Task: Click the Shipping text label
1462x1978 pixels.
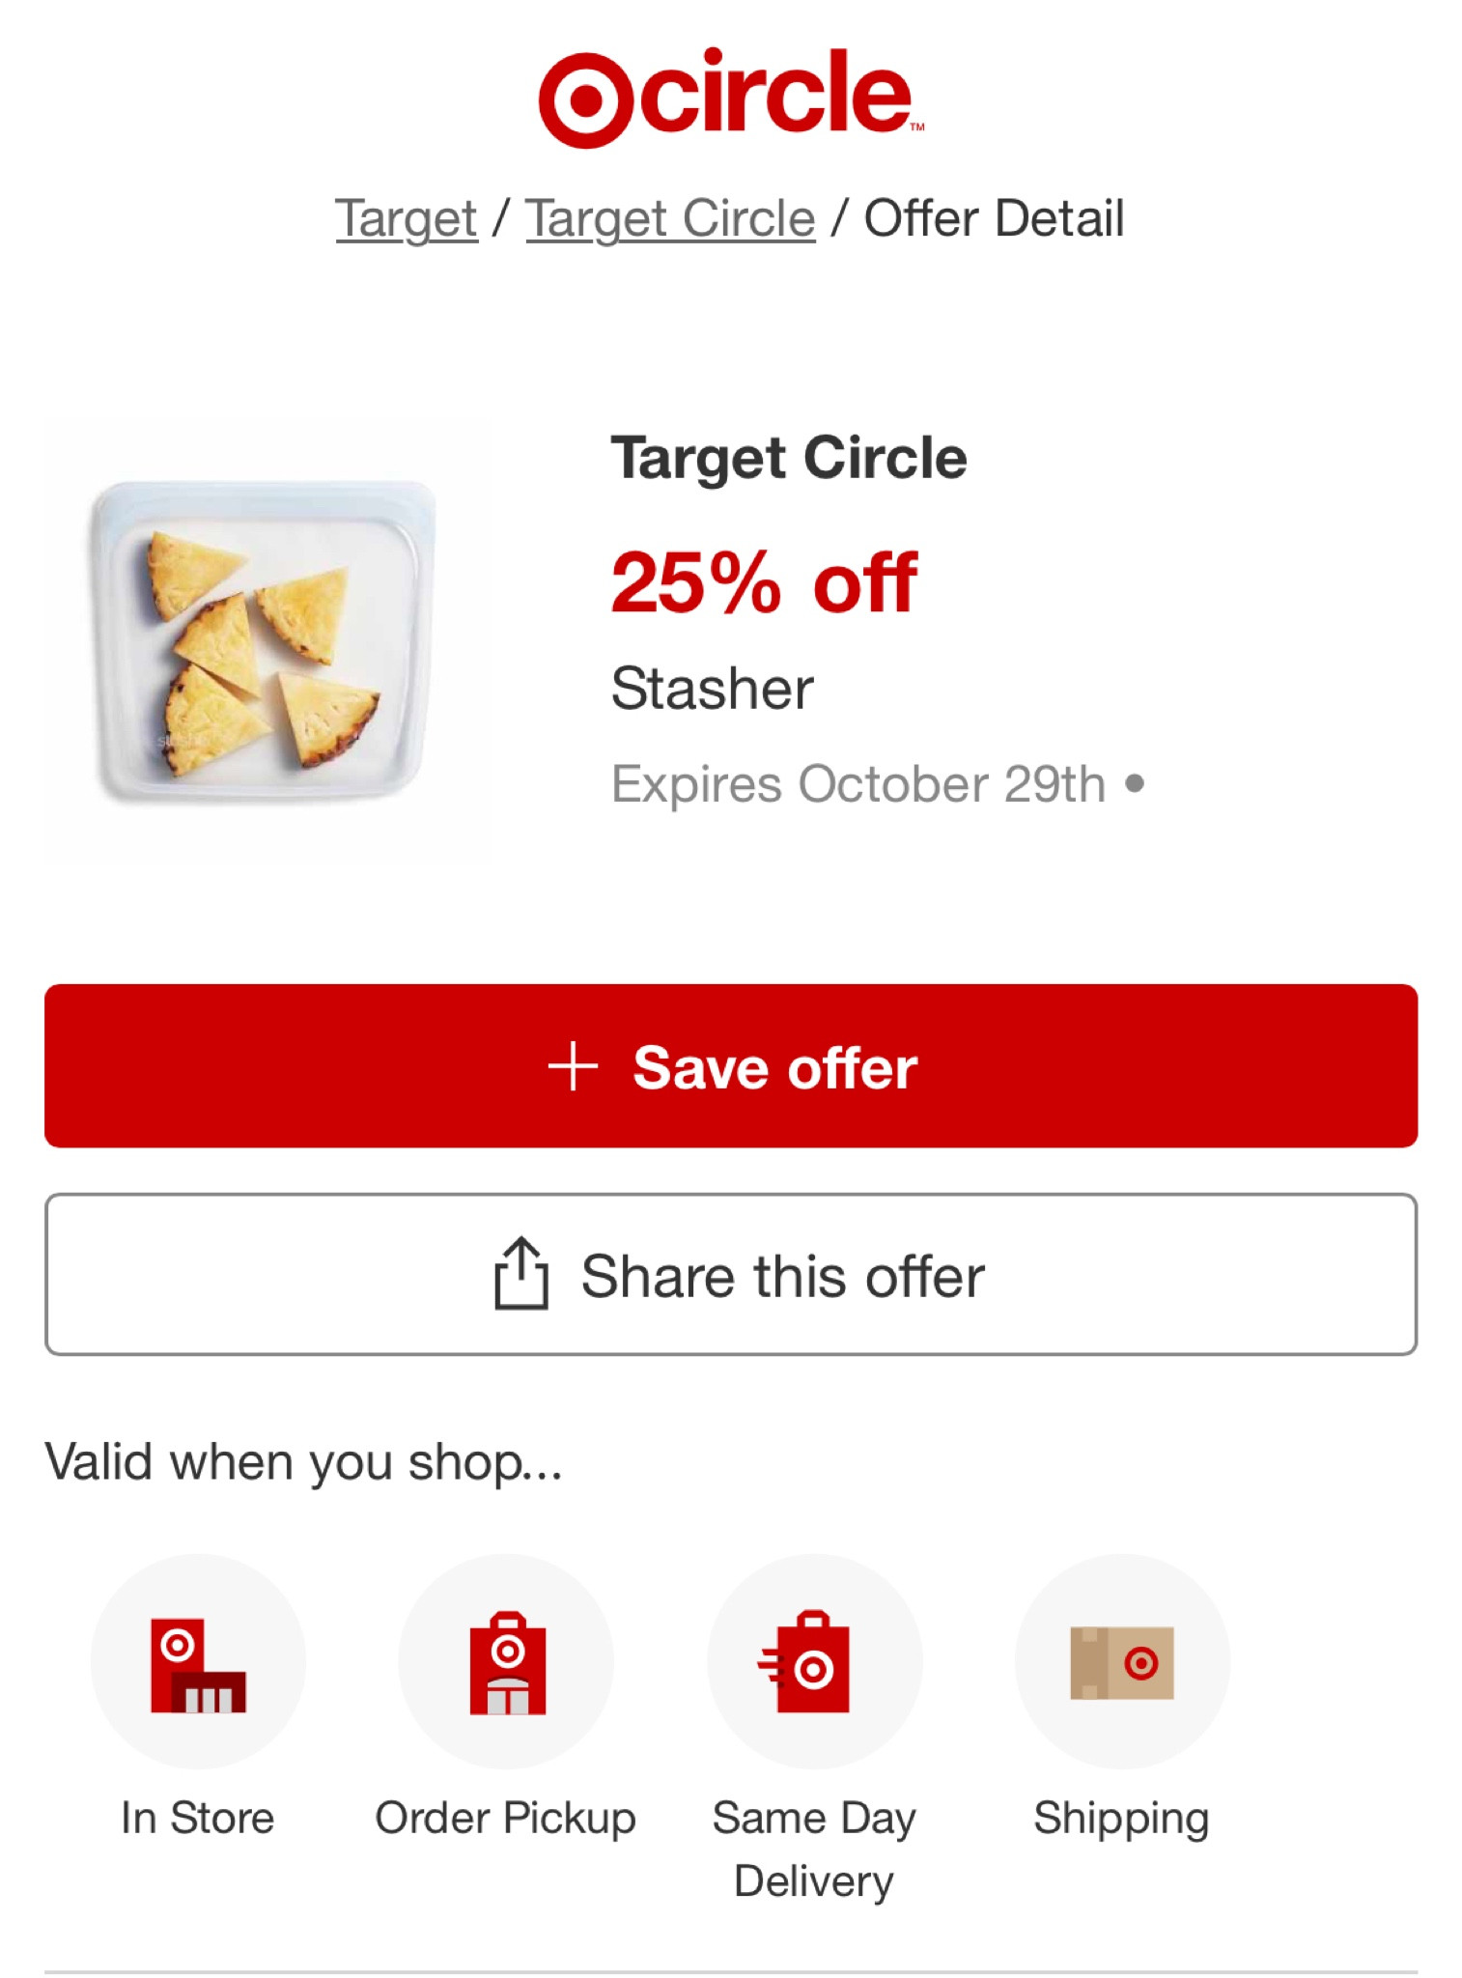Action: coord(1121,1818)
